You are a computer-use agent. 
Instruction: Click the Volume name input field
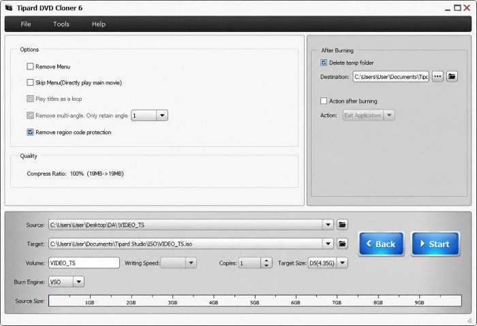coord(84,263)
